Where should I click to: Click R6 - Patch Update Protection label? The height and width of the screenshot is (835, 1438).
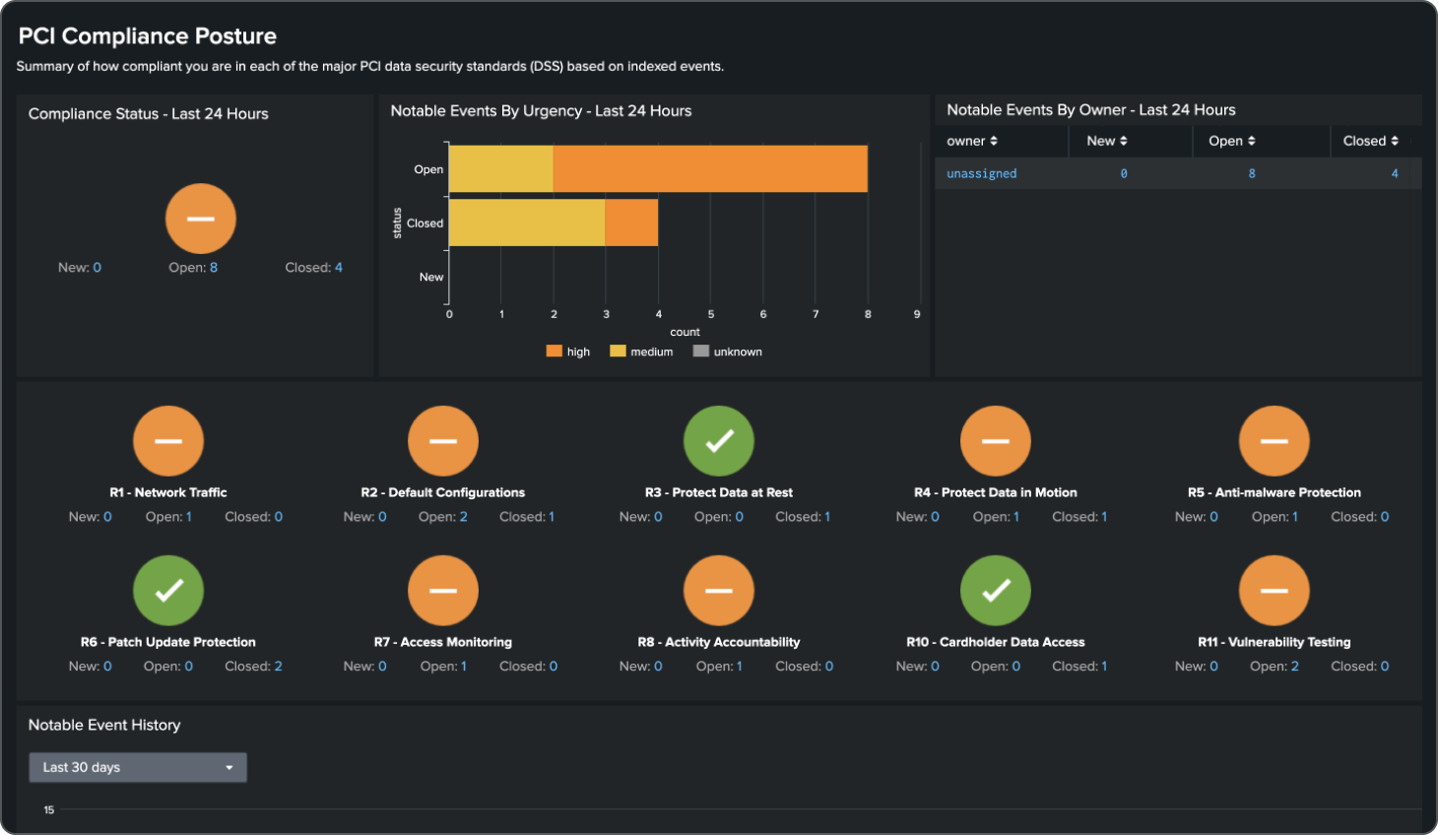(x=168, y=642)
